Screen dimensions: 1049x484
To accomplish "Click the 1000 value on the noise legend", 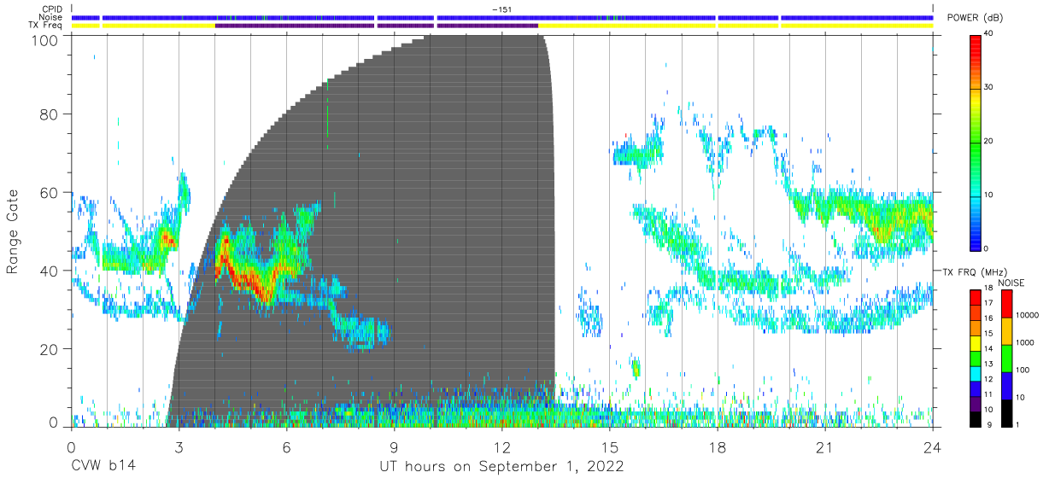I will click(x=1026, y=341).
